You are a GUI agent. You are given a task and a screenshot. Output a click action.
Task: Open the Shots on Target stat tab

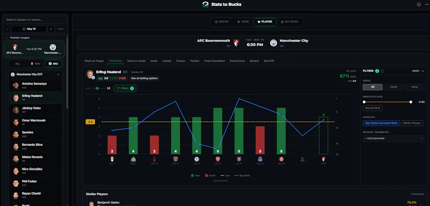point(94,61)
